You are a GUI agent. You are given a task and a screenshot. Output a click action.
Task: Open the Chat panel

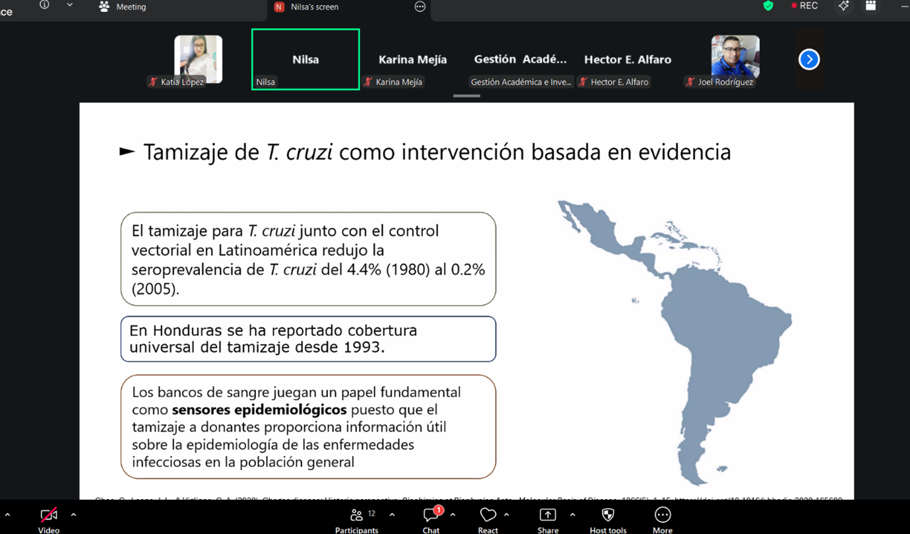point(431,516)
